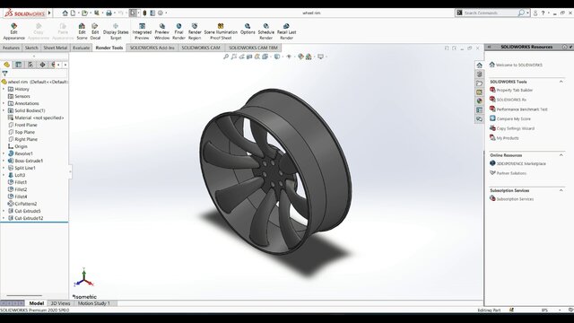The height and width of the screenshot is (323, 574).
Task: Select CirPattern2 in feature tree
Action: (26, 204)
